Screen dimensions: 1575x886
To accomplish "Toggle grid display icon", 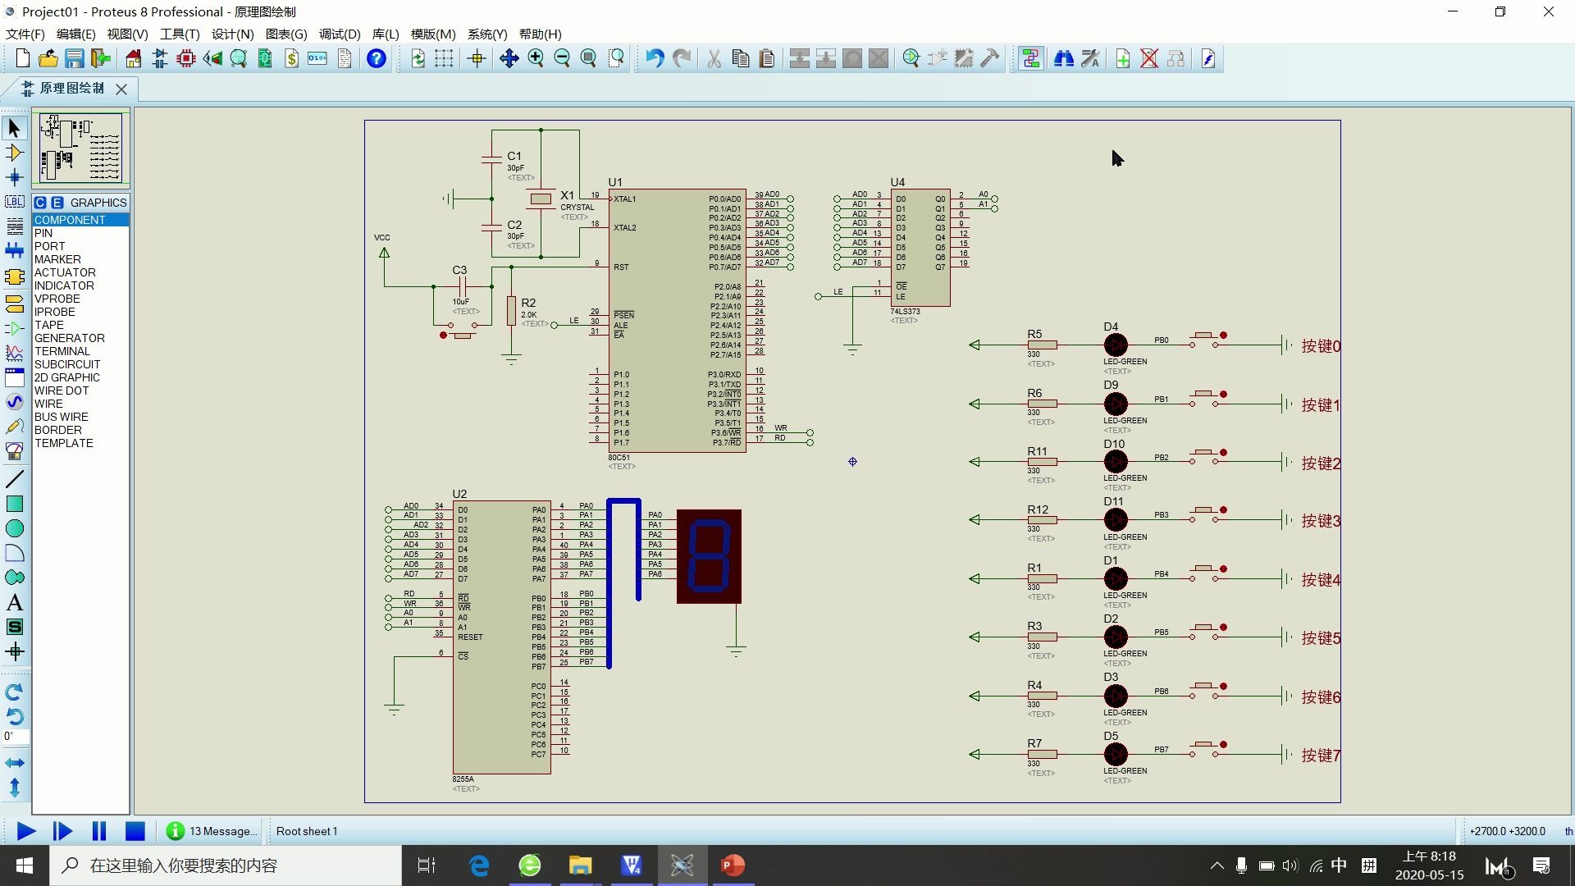I will tap(444, 58).
